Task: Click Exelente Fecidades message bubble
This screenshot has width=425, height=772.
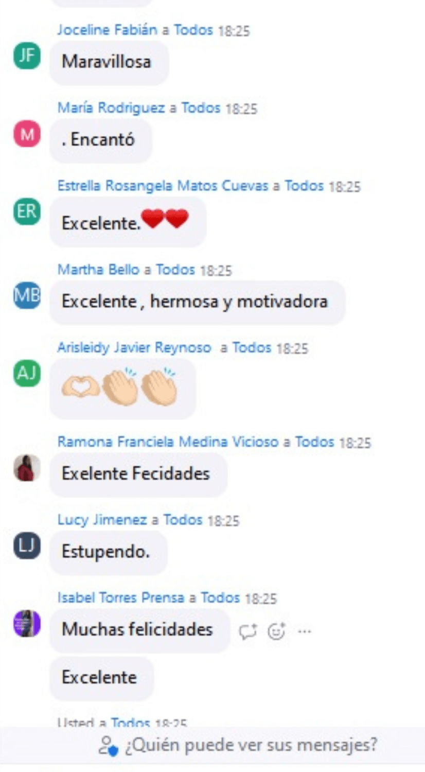Action: click(x=138, y=474)
